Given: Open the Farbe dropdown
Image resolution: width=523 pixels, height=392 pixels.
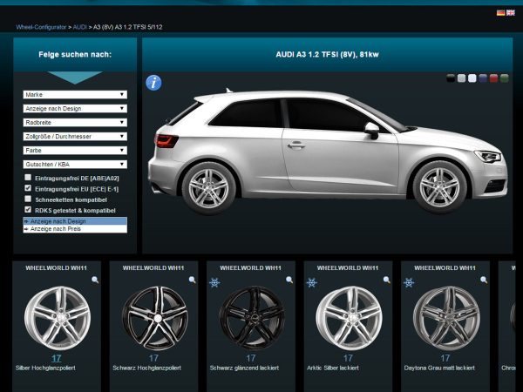Looking at the screenshot, I should click(x=75, y=151).
